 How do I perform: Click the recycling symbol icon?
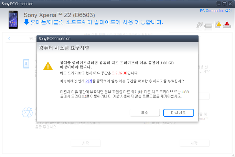coord(28,112)
